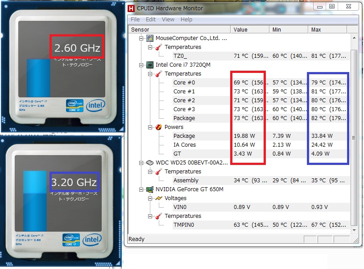Image resolution: width=364 pixels, height=269 pixels.
Task: Click the 19.88 W package value
Action: click(244, 136)
